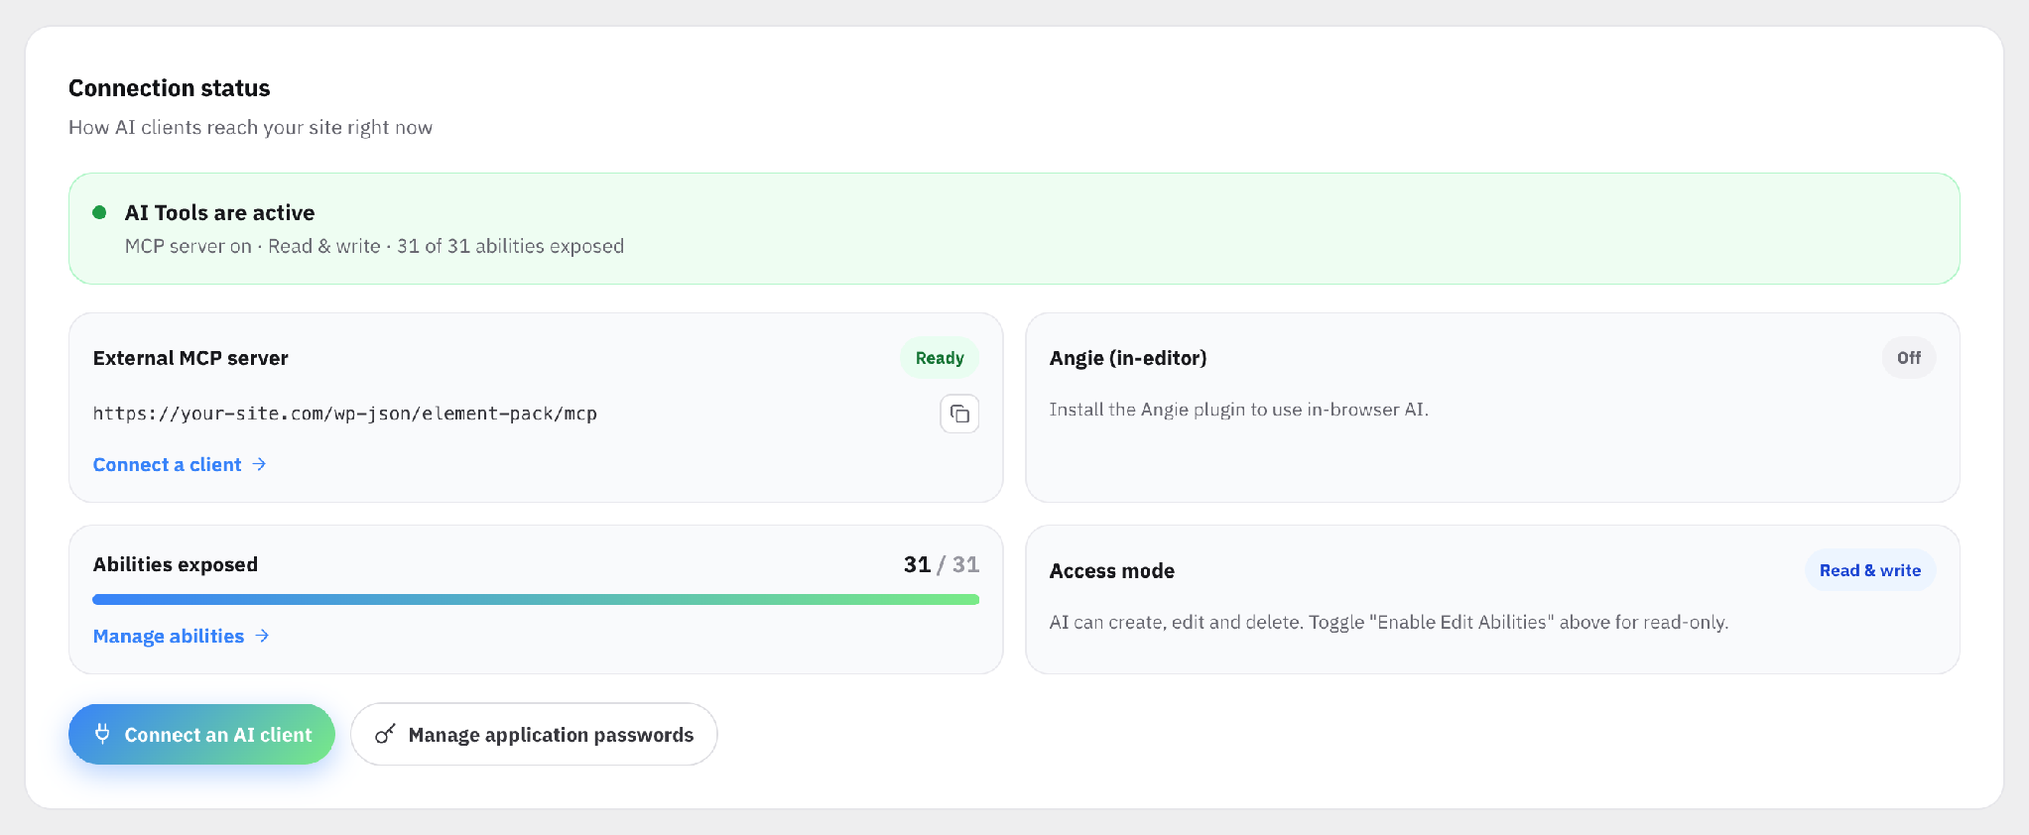Click the Read & write access badge
This screenshot has width=2029, height=835.
click(1870, 570)
